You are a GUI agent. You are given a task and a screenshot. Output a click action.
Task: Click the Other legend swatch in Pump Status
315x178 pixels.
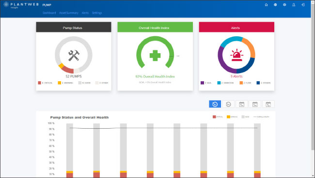[x=97, y=83]
